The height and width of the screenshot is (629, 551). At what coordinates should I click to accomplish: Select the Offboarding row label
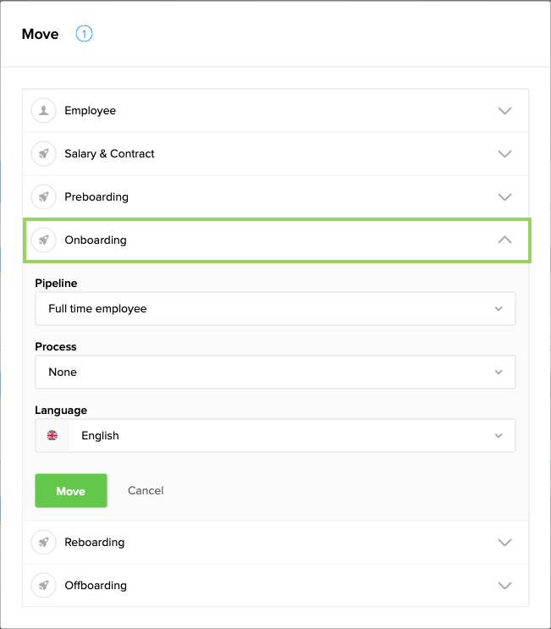click(x=96, y=586)
